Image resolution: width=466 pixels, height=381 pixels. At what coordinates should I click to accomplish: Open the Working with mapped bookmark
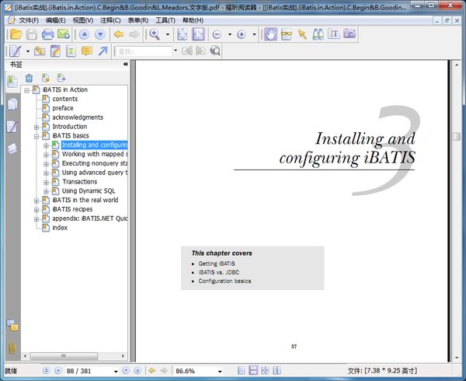(x=95, y=154)
